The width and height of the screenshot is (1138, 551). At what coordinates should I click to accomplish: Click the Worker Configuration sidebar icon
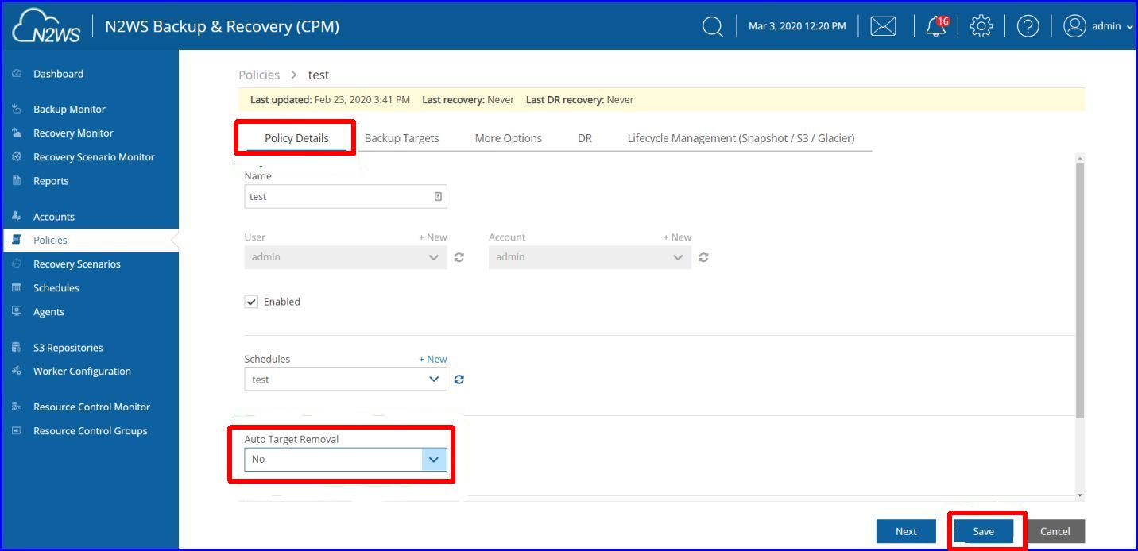pos(17,371)
